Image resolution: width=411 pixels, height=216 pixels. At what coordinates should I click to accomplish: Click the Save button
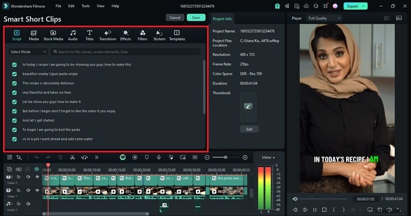pyautogui.click(x=196, y=17)
